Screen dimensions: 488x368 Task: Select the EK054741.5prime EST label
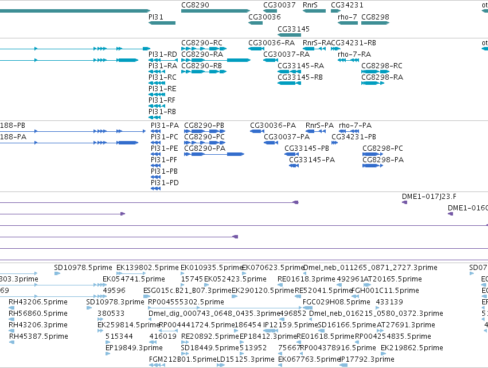click(134, 279)
